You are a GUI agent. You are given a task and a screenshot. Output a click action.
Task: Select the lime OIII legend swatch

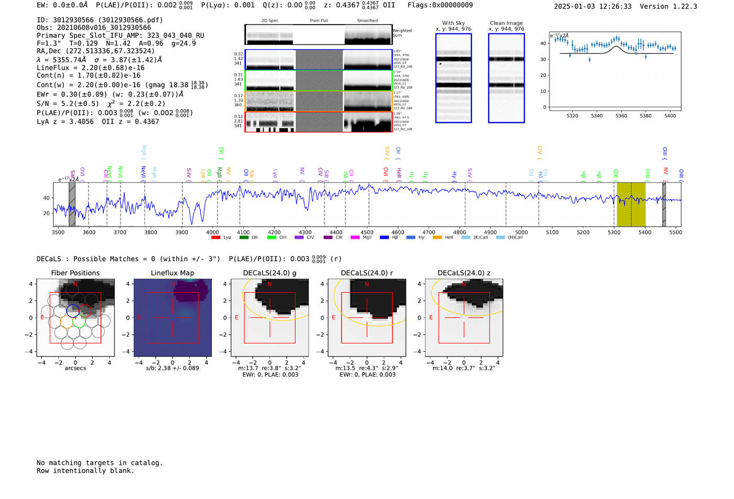[272, 238]
